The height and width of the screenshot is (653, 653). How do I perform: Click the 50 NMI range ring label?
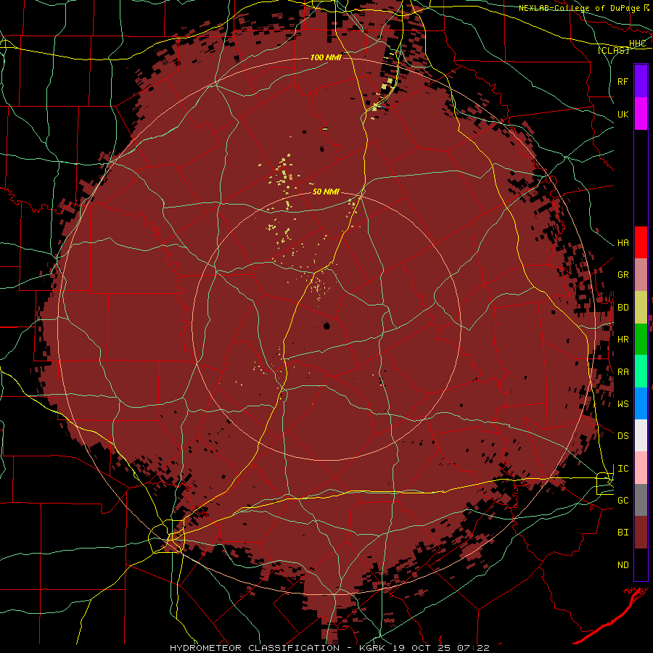click(326, 192)
